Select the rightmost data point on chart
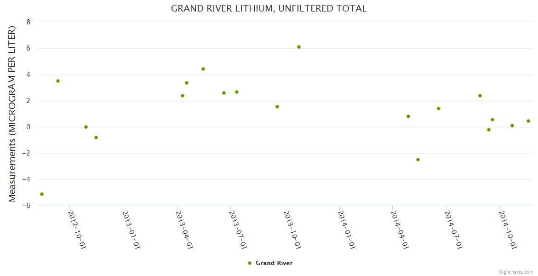The width and height of the screenshot is (538, 276). click(x=528, y=121)
